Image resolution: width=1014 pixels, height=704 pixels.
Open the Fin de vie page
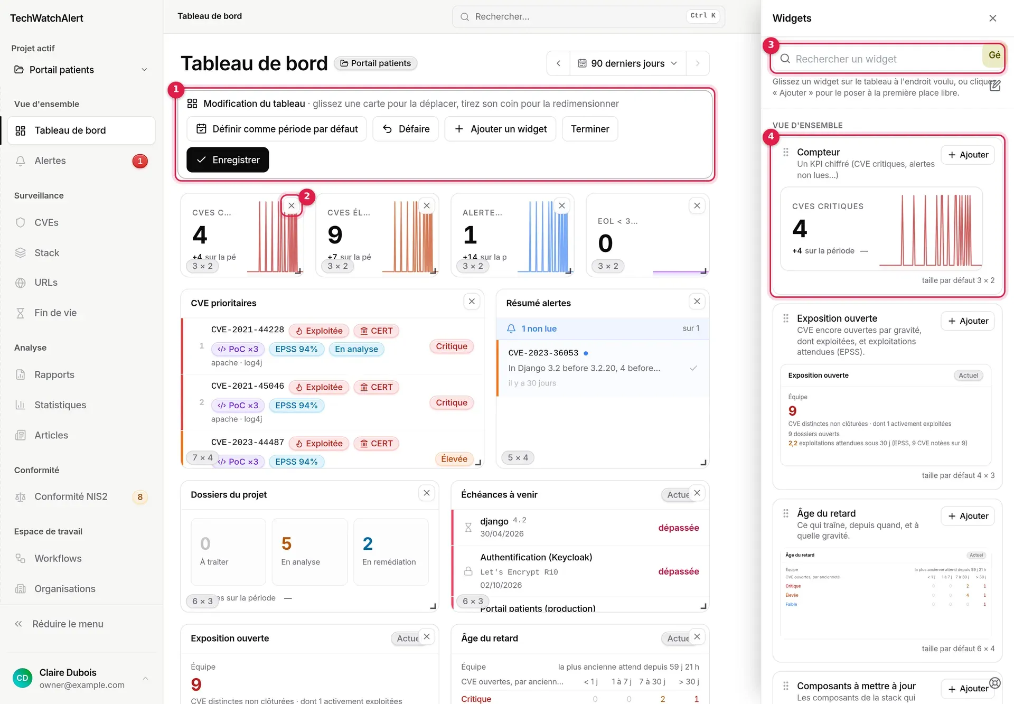click(81, 313)
